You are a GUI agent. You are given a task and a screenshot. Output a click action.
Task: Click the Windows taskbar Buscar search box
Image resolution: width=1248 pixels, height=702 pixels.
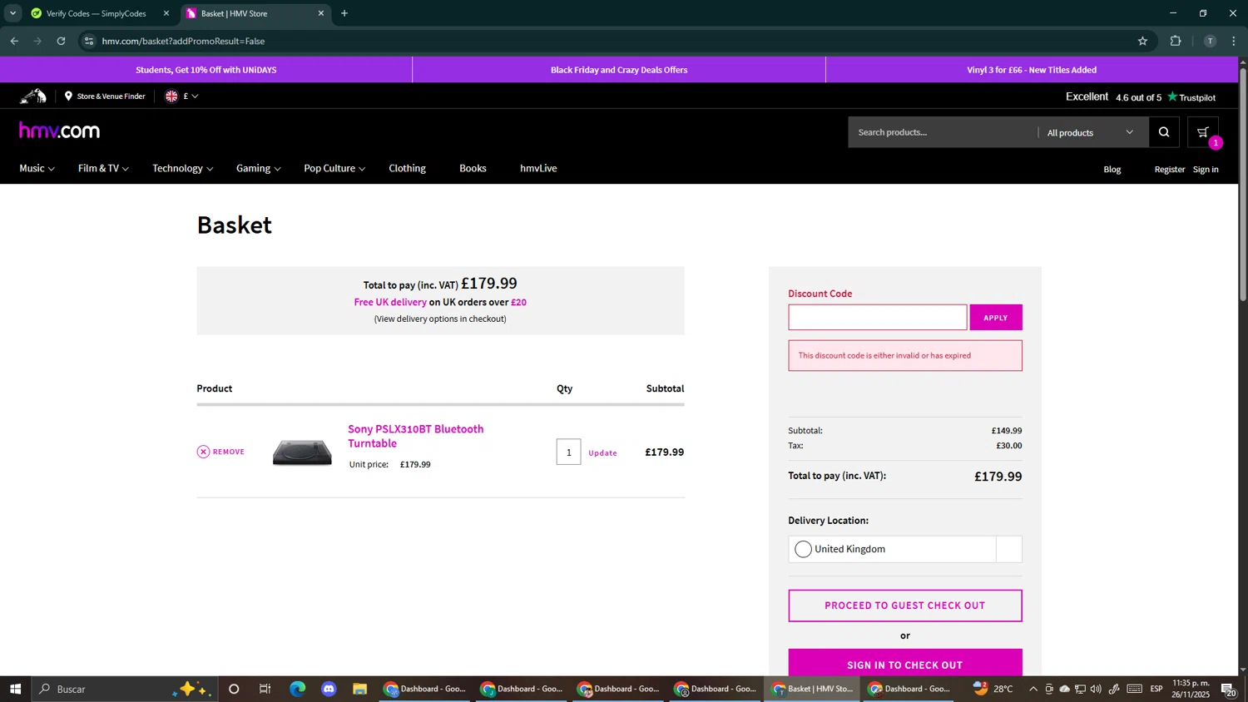tap(125, 689)
